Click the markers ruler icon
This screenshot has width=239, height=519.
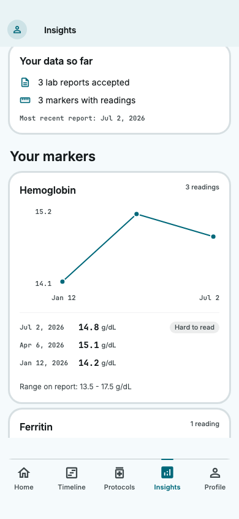(25, 100)
